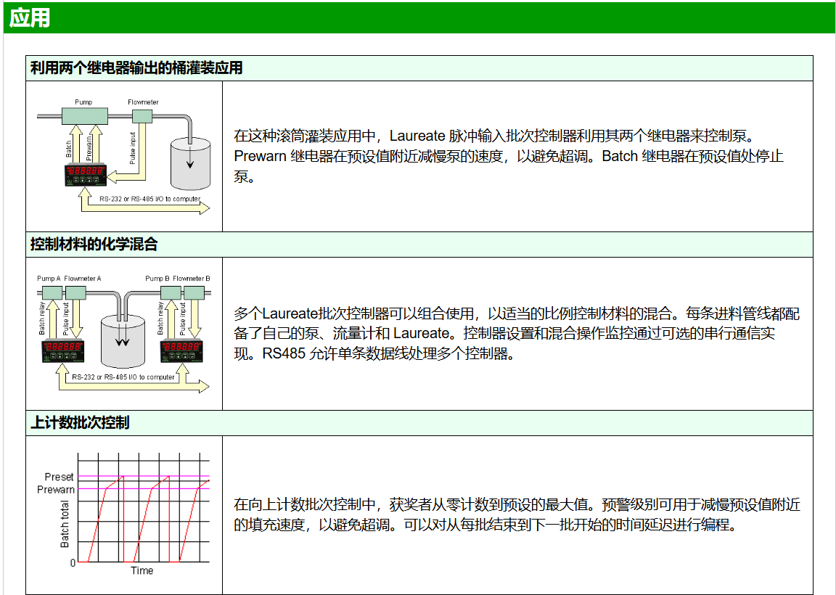Click the Time axis label
Viewport: 836px width, 595px height.
pyautogui.click(x=142, y=570)
